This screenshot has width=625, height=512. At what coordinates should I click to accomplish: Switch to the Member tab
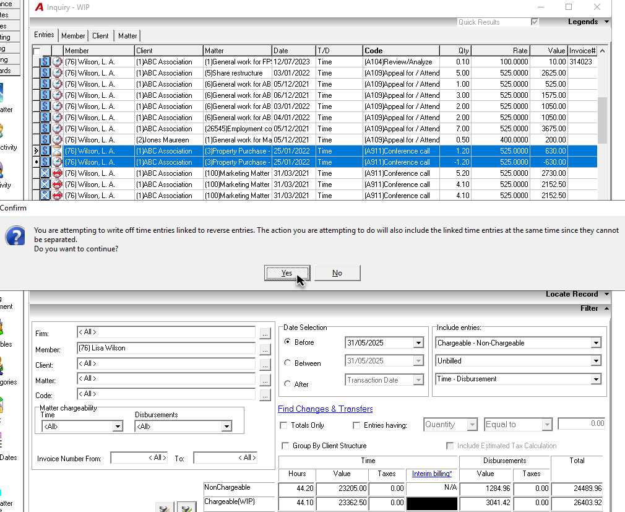(73, 36)
